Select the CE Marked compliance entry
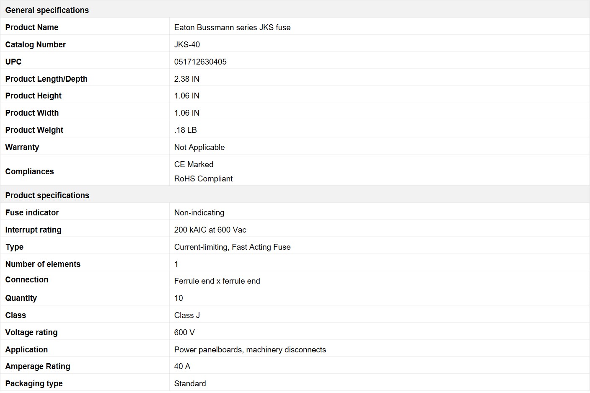Image resolution: width=590 pixels, height=393 pixels. click(x=194, y=164)
